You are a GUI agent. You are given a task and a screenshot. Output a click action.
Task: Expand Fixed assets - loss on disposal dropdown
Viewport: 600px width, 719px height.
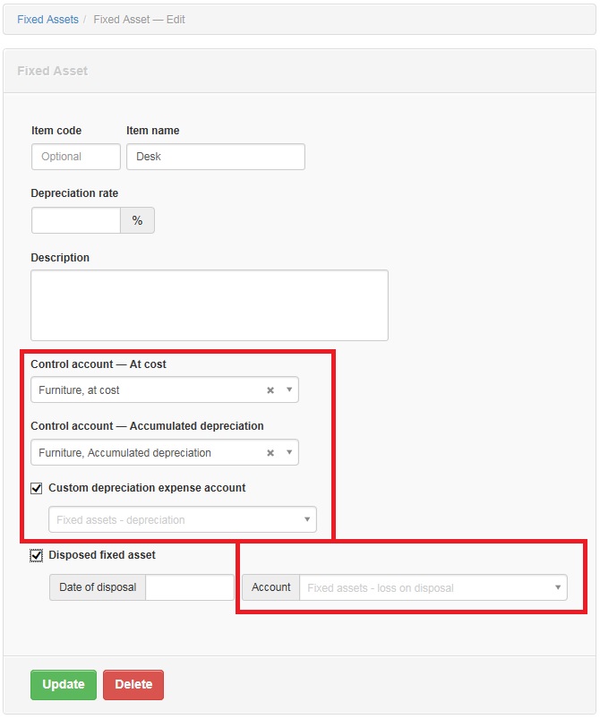pyautogui.click(x=558, y=587)
